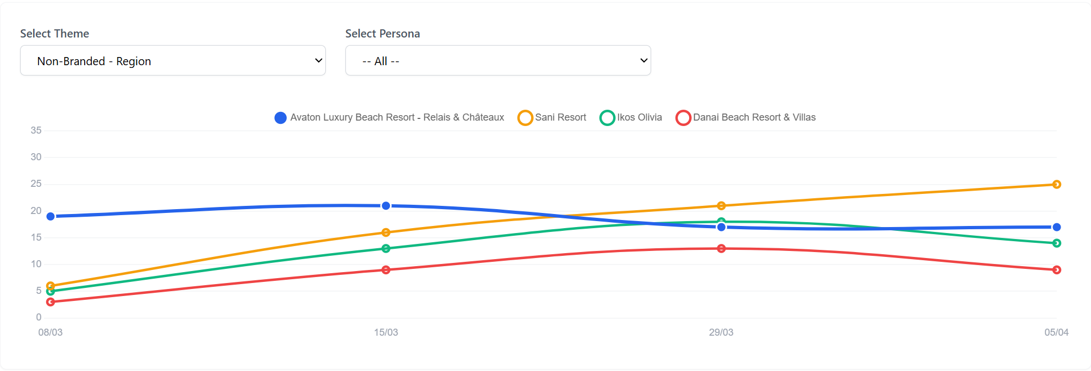This screenshot has width=1091, height=371.
Task: Click the 05/04 x-axis label
Action: click(1056, 332)
